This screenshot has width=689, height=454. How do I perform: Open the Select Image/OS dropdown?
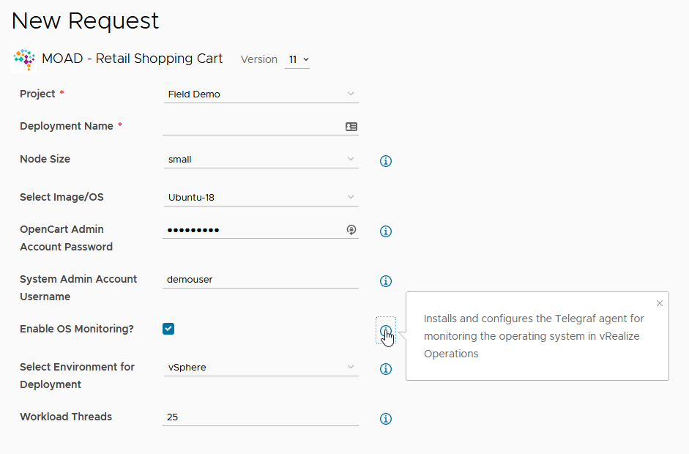[x=261, y=197]
